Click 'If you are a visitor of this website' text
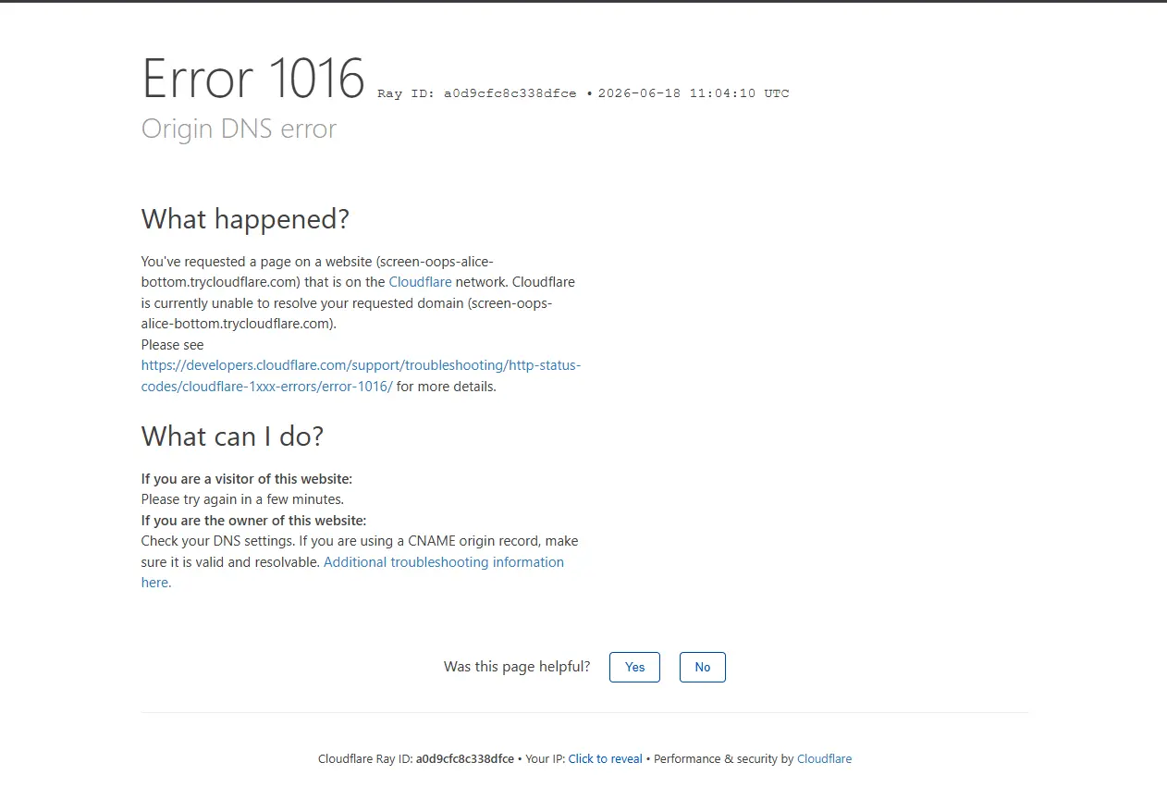 click(x=247, y=479)
